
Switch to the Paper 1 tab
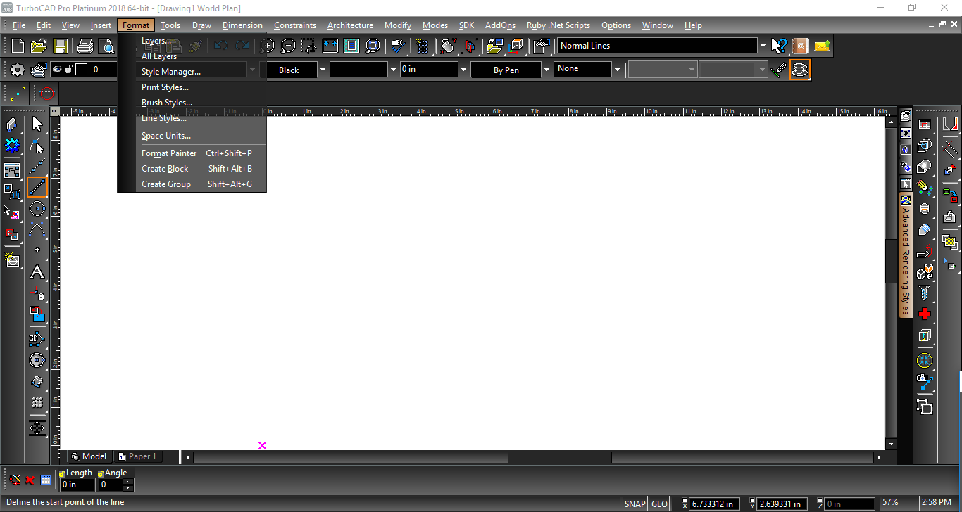click(138, 456)
